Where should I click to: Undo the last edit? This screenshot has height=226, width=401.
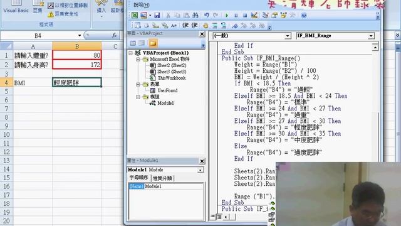[207, 15]
